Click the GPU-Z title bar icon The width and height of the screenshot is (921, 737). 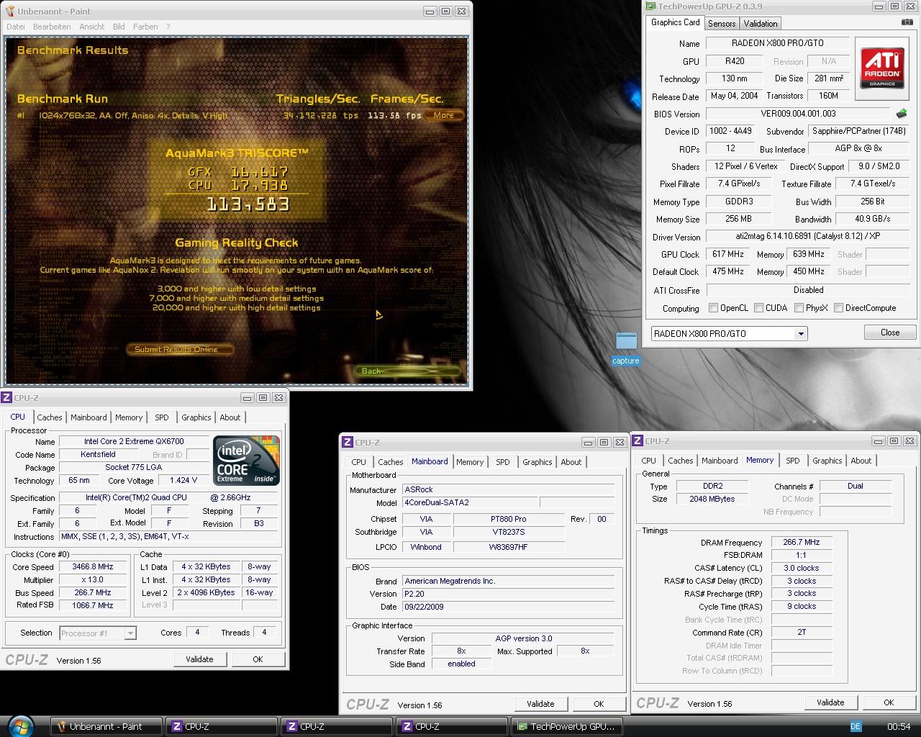(650, 6)
